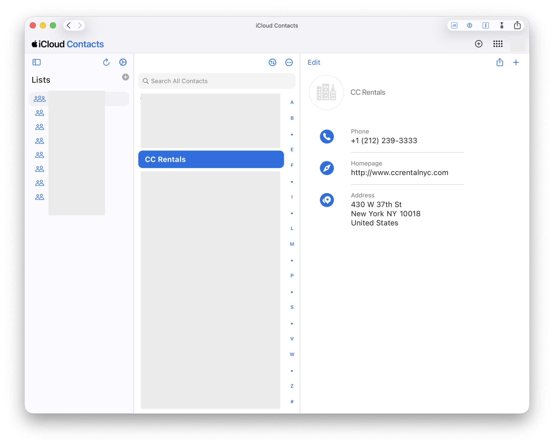Screen dimensions: 554x446
Task: Go back with the left chevron
Action: pos(69,25)
